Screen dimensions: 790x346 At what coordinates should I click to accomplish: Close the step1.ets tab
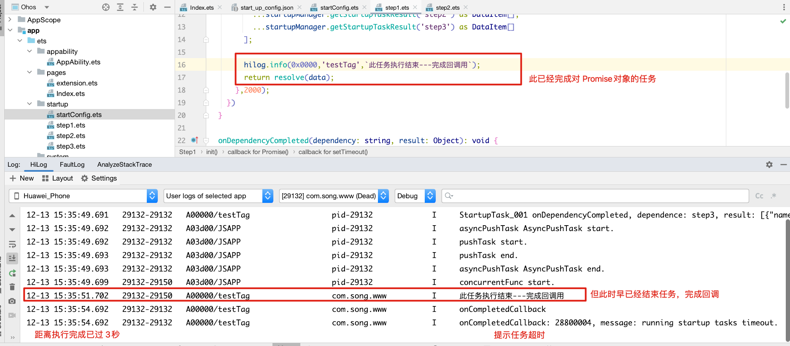[x=415, y=7]
